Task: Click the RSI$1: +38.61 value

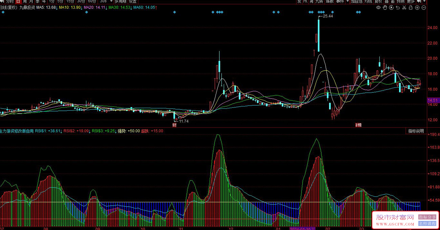Action: coord(48,131)
